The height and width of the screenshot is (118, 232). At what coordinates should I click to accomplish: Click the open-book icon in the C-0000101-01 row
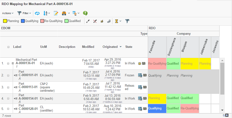pos(145,75)
